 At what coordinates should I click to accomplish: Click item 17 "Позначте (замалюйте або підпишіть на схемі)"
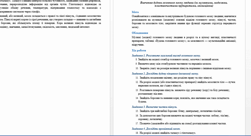tap(181, 123)
